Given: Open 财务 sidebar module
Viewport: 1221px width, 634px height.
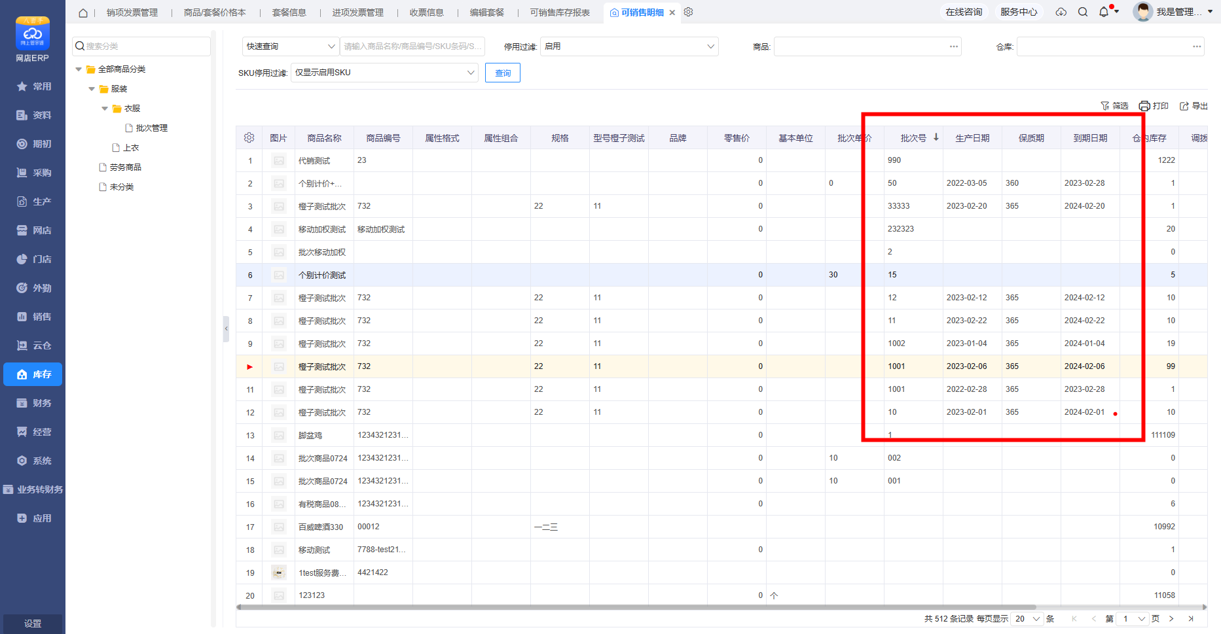Looking at the screenshot, I should tap(33, 403).
